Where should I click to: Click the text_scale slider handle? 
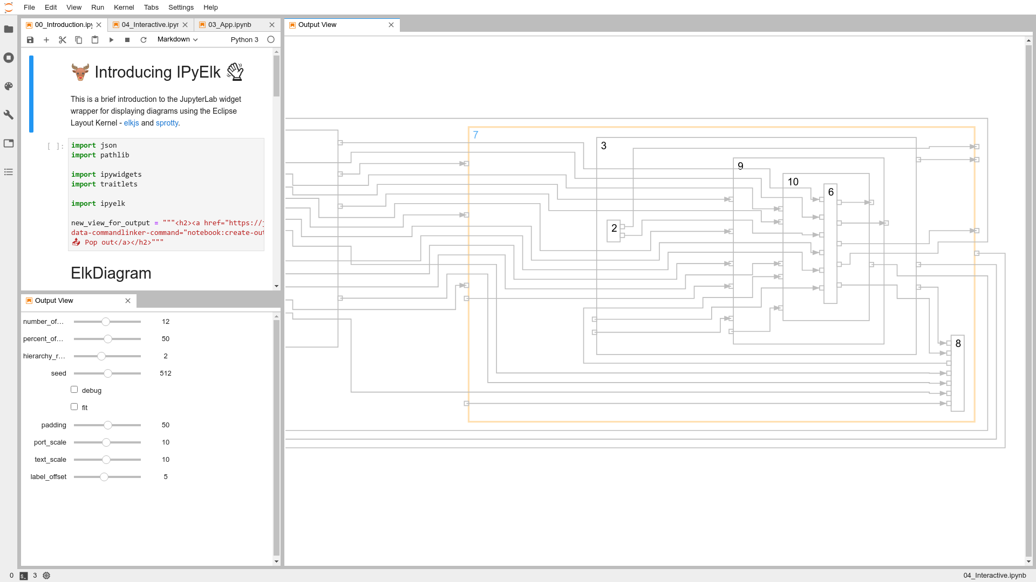click(x=106, y=460)
